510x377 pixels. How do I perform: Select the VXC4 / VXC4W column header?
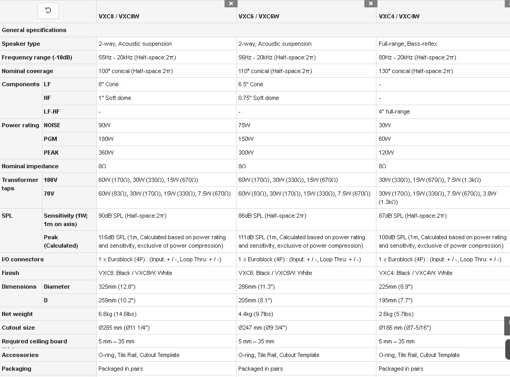399,16
